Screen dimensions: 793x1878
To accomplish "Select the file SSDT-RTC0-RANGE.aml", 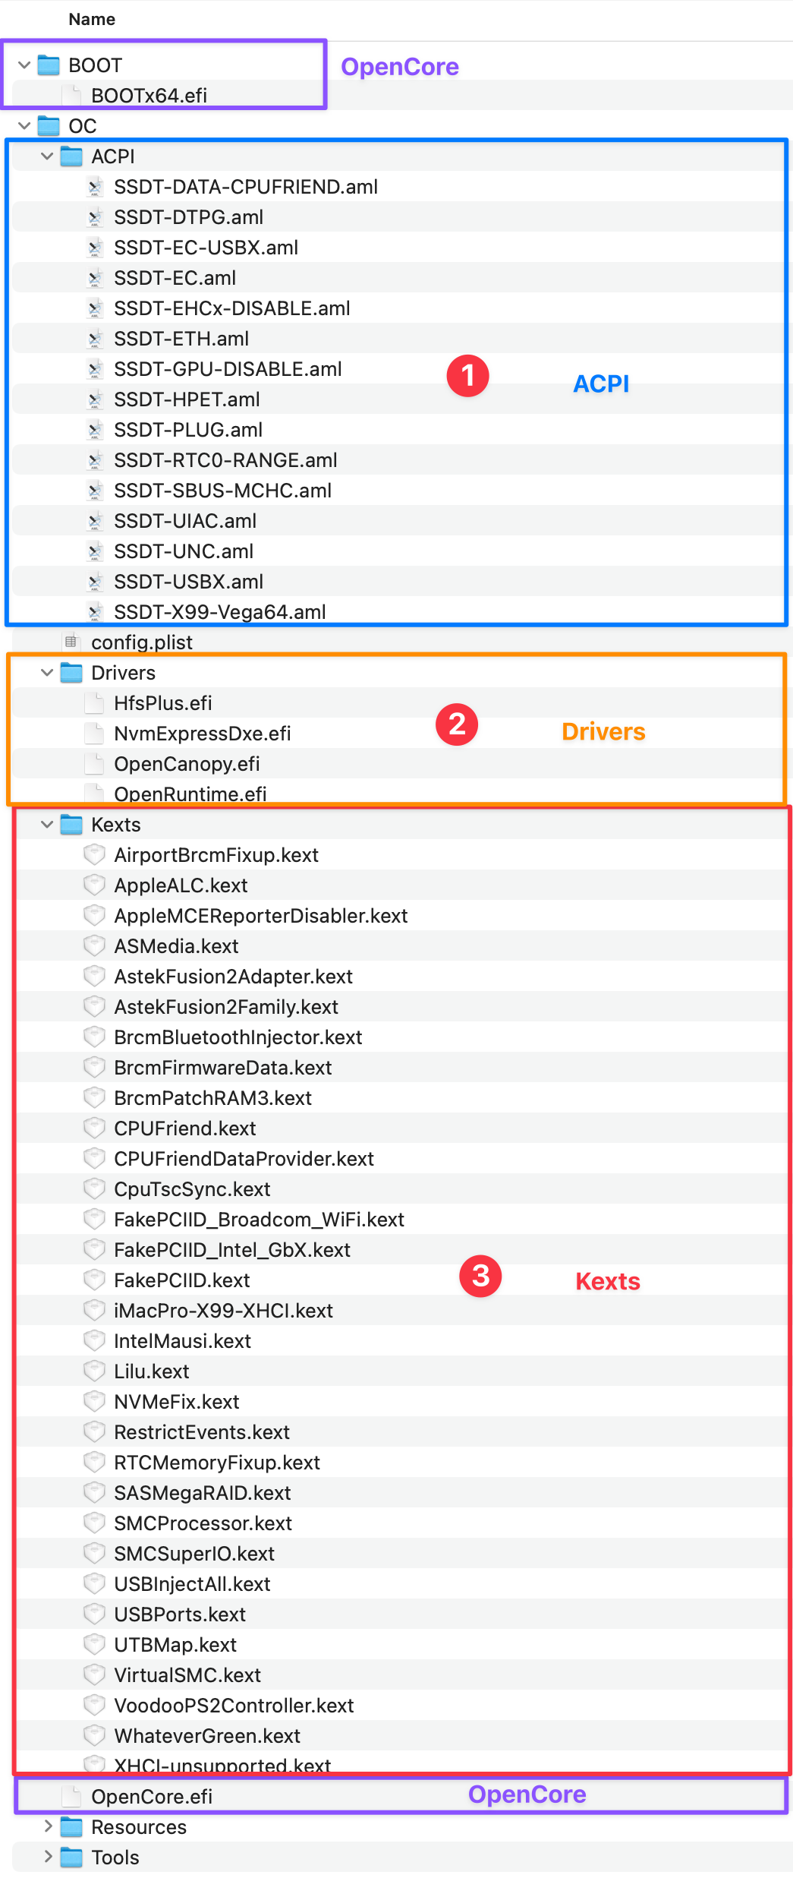I will 225,460.
